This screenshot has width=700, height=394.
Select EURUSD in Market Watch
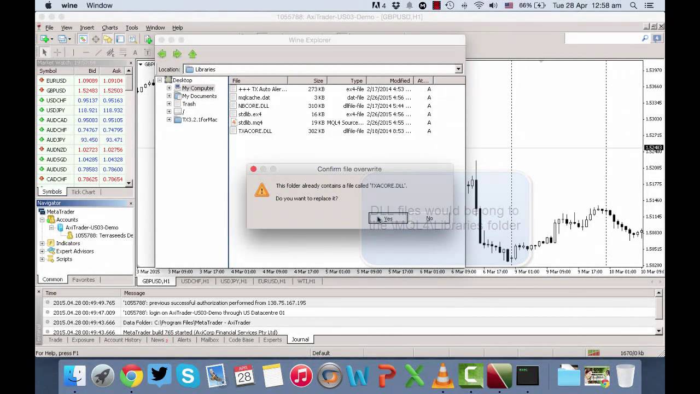tap(81, 80)
